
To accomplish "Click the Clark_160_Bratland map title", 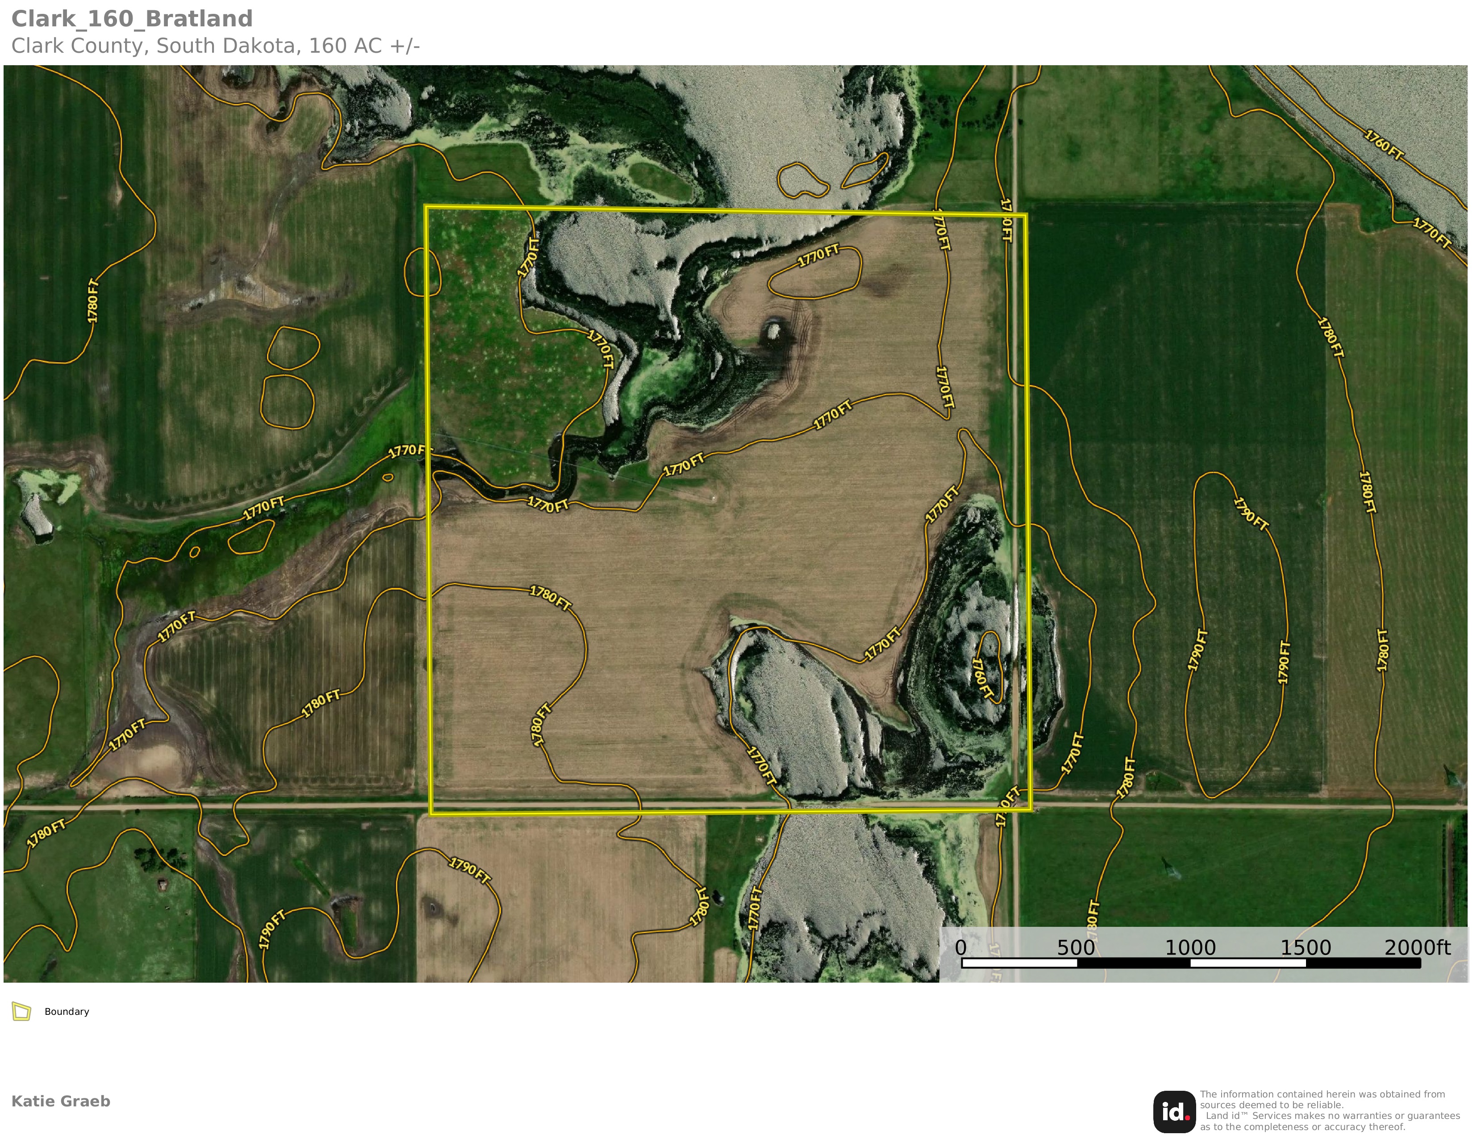I will 132,19.
